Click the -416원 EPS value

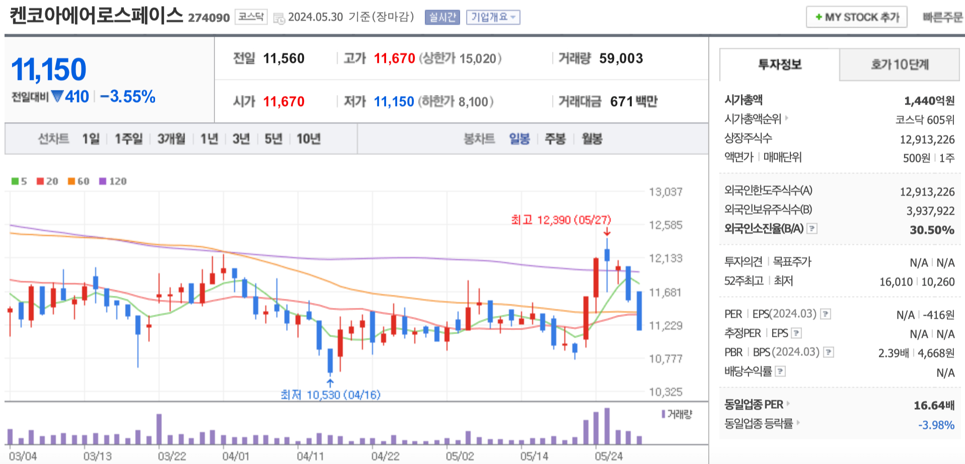coord(938,315)
